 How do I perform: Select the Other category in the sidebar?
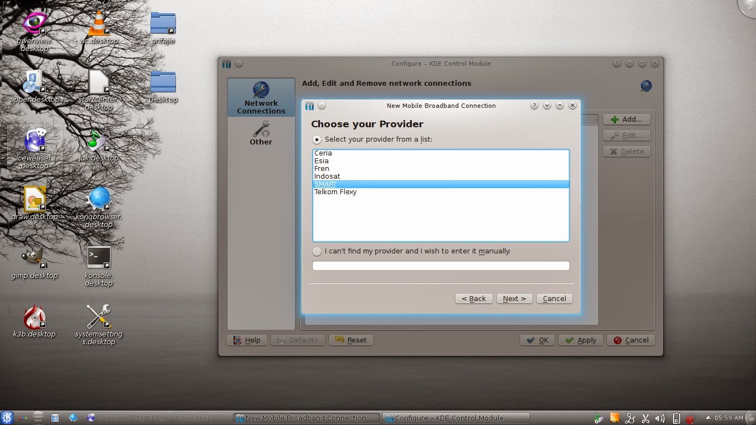click(261, 133)
